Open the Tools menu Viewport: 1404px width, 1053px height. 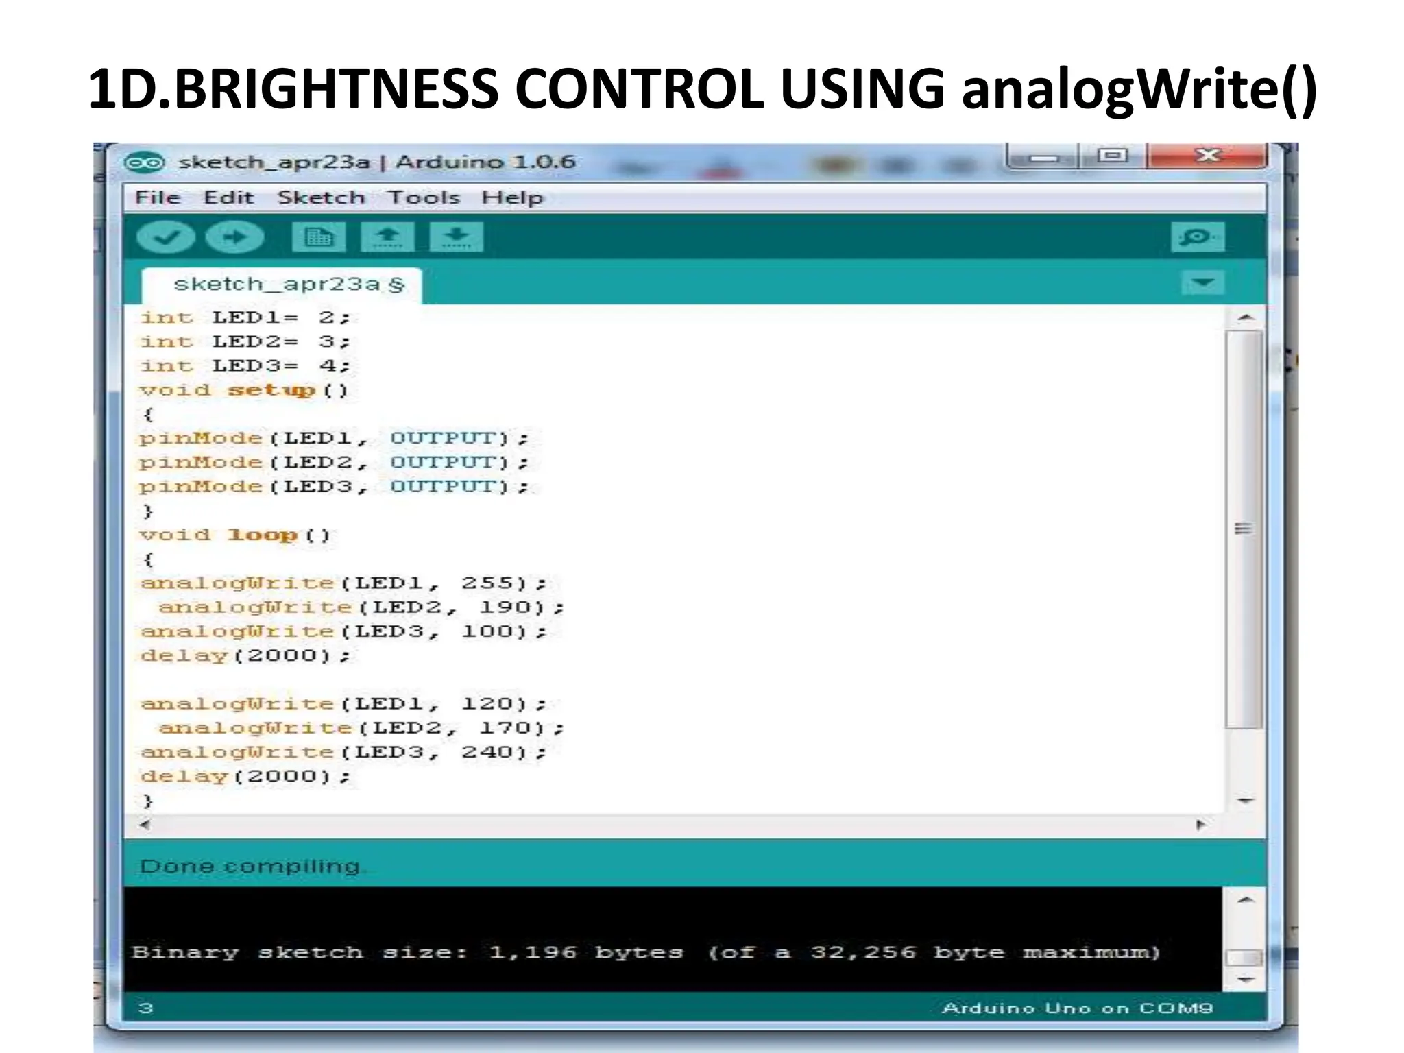pyautogui.click(x=423, y=198)
